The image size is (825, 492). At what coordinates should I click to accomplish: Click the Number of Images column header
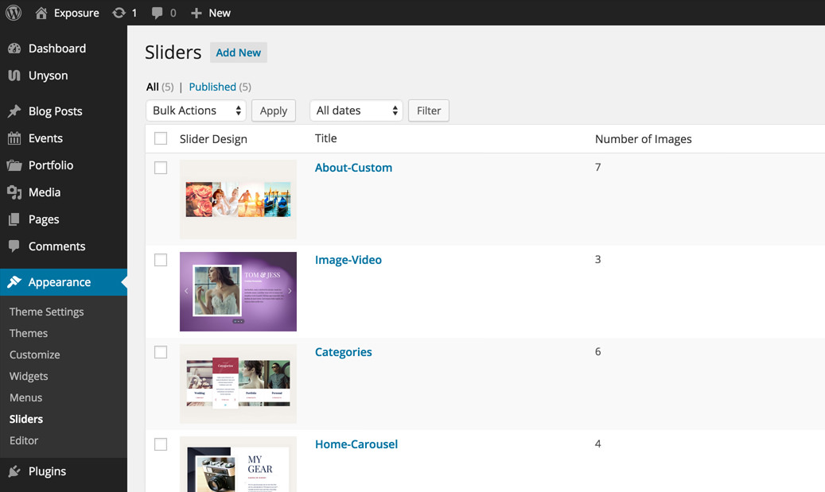coord(643,139)
